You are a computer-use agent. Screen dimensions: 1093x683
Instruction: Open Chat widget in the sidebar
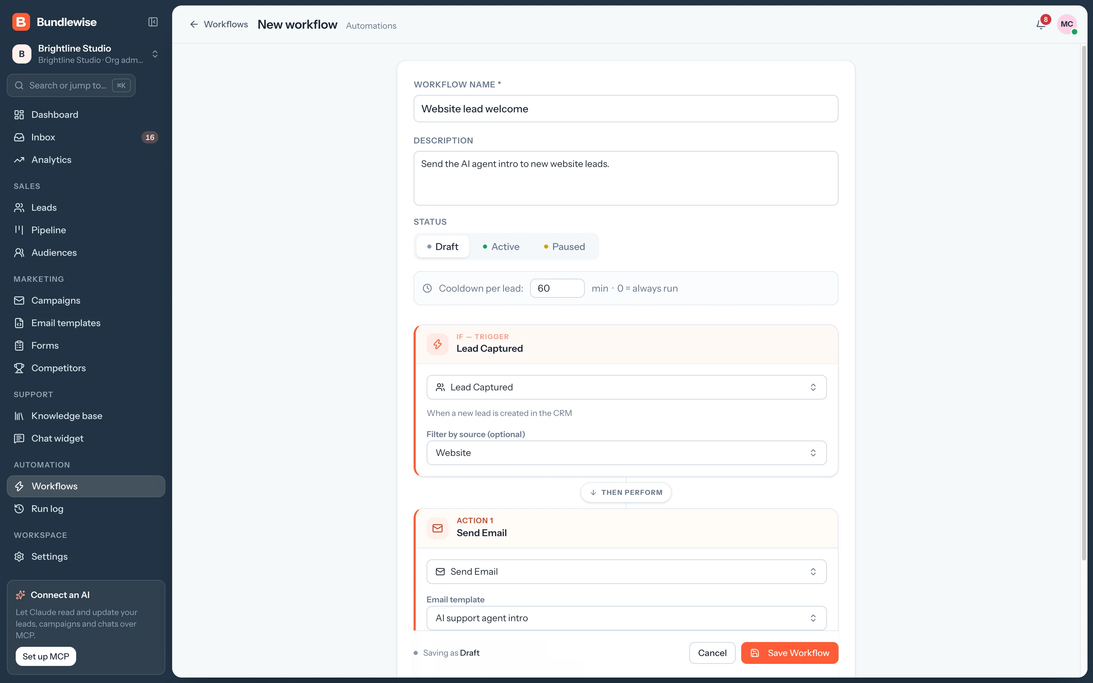click(86, 438)
